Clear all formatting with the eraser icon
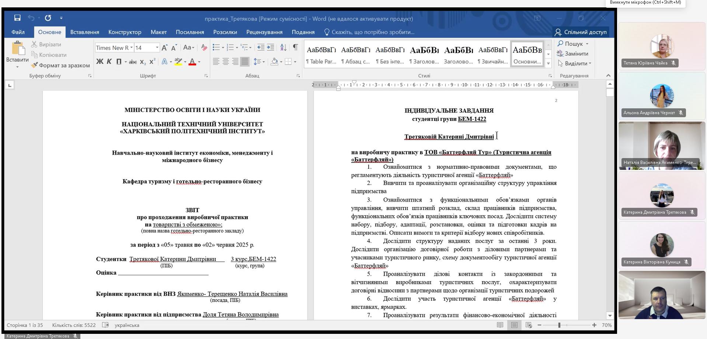The width and height of the screenshot is (707, 339). coord(204,48)
